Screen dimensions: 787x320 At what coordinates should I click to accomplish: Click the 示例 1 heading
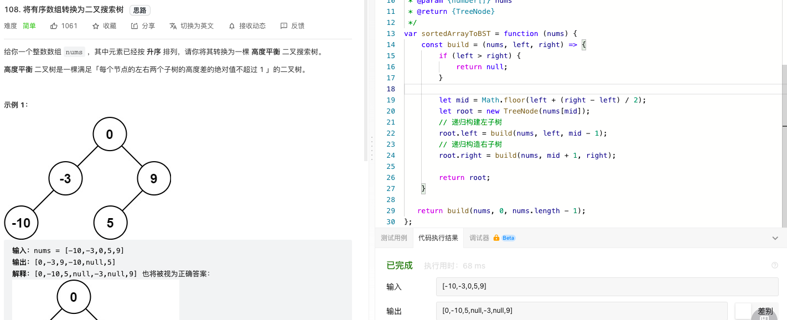click(x=16, y=105)
